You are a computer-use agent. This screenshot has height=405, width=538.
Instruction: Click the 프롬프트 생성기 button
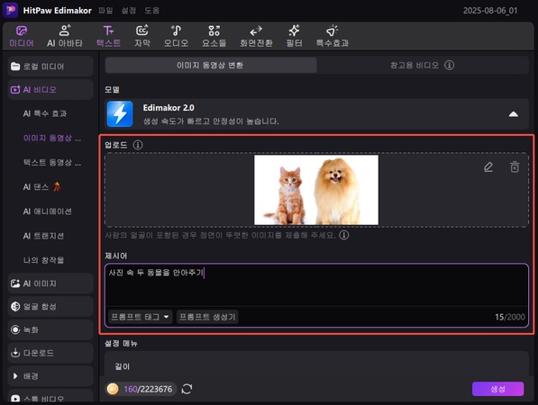[x=207, y=317]
